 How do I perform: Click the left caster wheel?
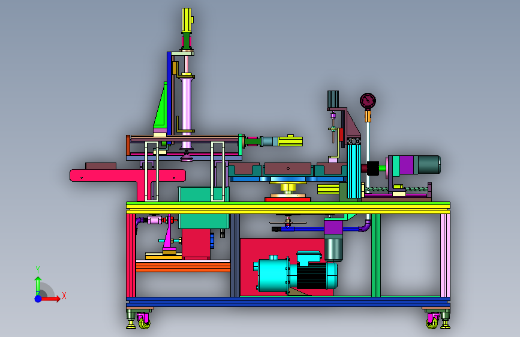(145, 322)
